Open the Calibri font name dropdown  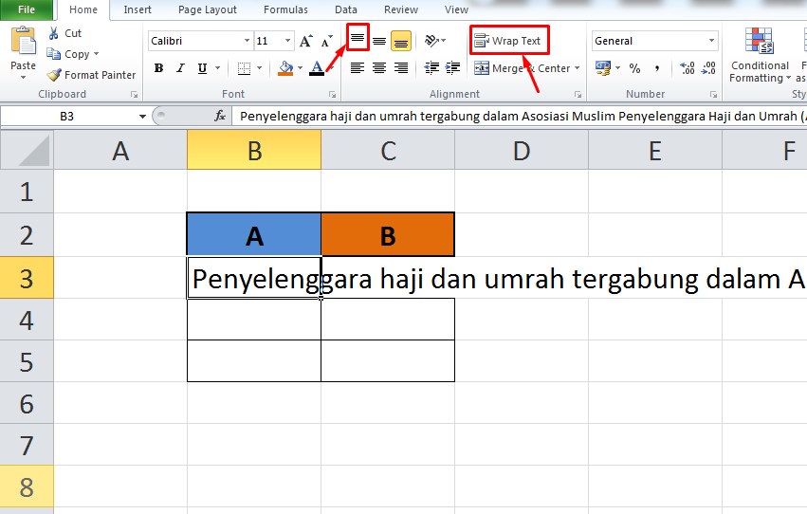point(248,41)
